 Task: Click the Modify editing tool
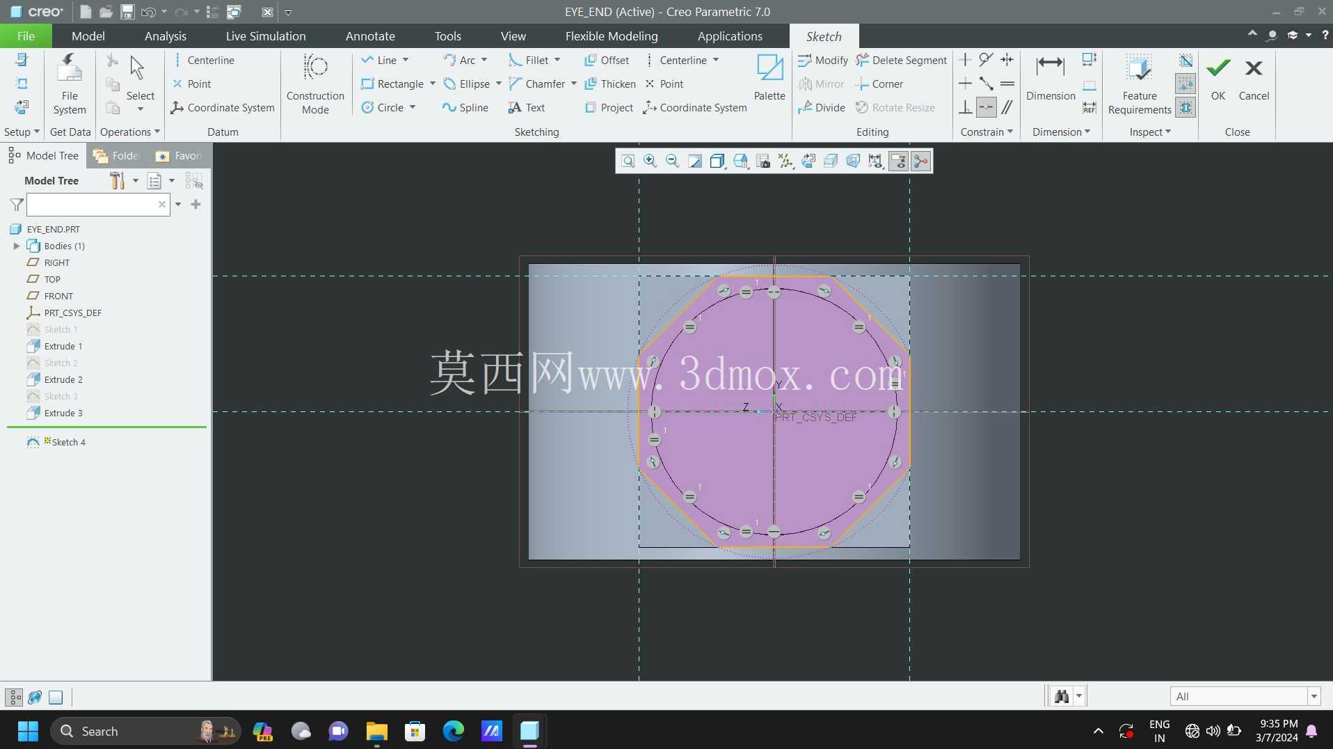(x=823, y=61)
